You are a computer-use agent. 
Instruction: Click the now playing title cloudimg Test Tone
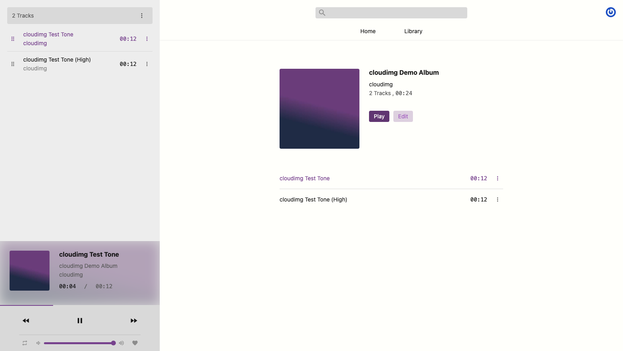(89, 254)
